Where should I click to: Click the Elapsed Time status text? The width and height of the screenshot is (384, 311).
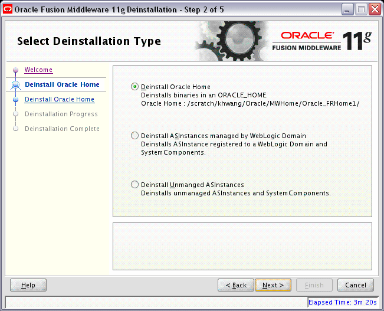tap(342, 302)
